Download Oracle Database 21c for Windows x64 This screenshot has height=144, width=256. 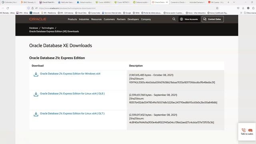[x=70, y=74]
